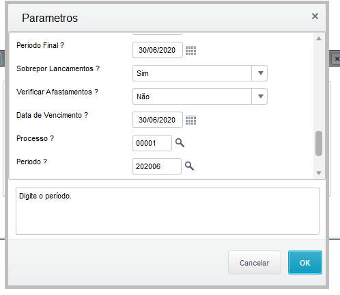Click the OK button
Viewport: 340px width, 295px height.
[x=305, y=263]
